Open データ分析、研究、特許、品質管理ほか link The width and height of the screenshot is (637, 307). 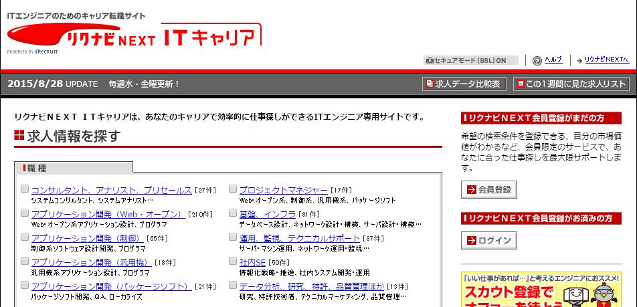tap(312, 286)
